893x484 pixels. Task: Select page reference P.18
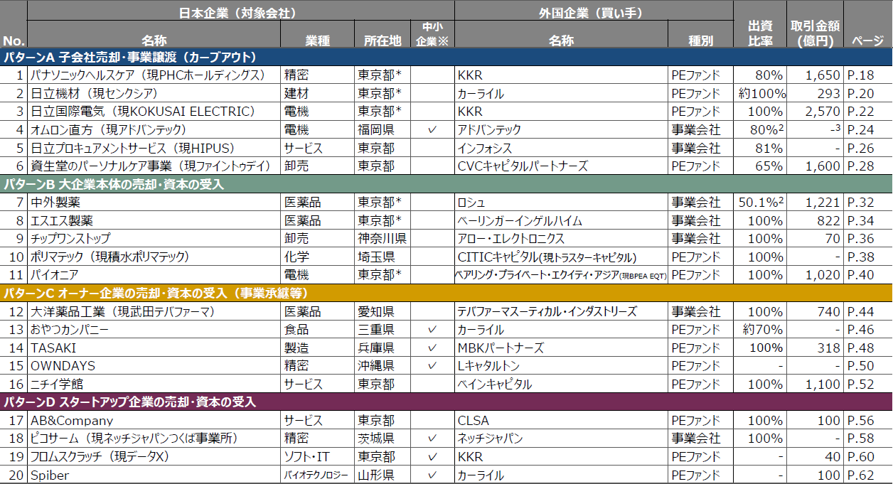coord(868,75)
